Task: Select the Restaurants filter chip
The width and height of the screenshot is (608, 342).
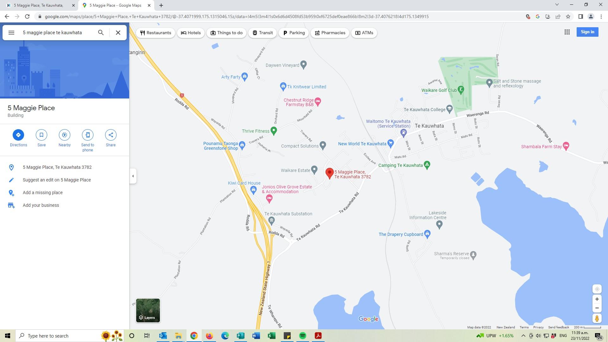Action: pos(155,33)
